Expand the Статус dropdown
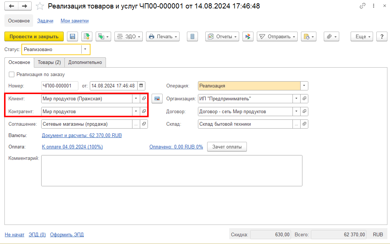This screenshot has width=390, height=244. point(85,49)
